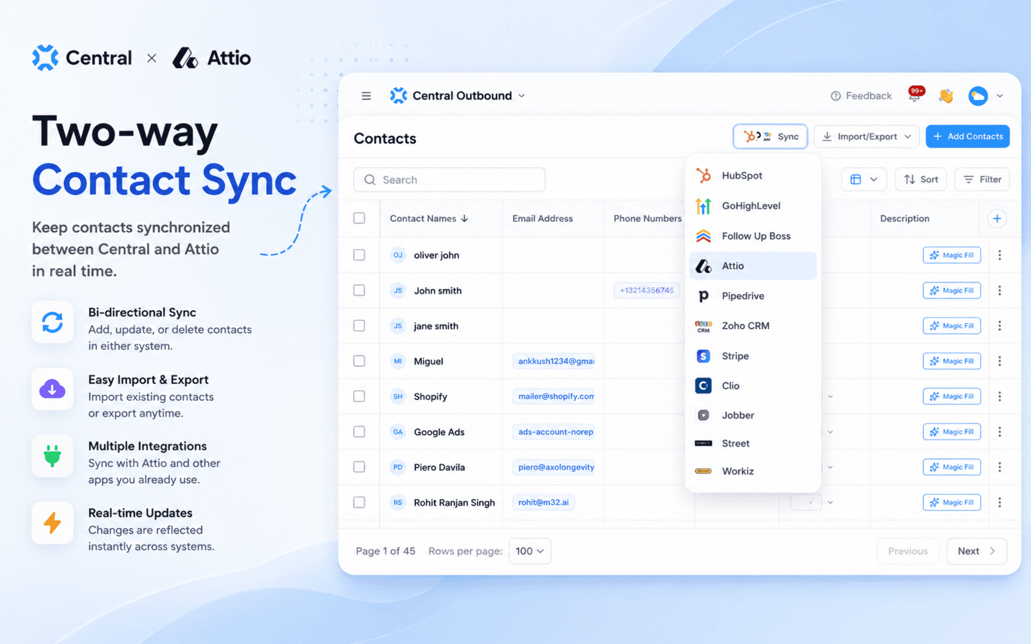Check the jane smith row checkbox

(359, 326)
